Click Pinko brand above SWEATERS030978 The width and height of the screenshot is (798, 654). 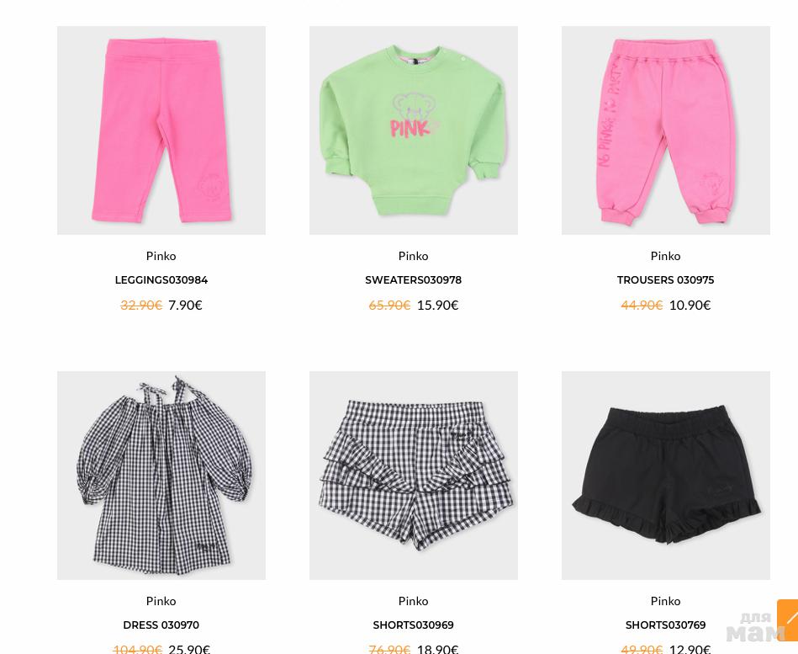[x=413, y=256]
